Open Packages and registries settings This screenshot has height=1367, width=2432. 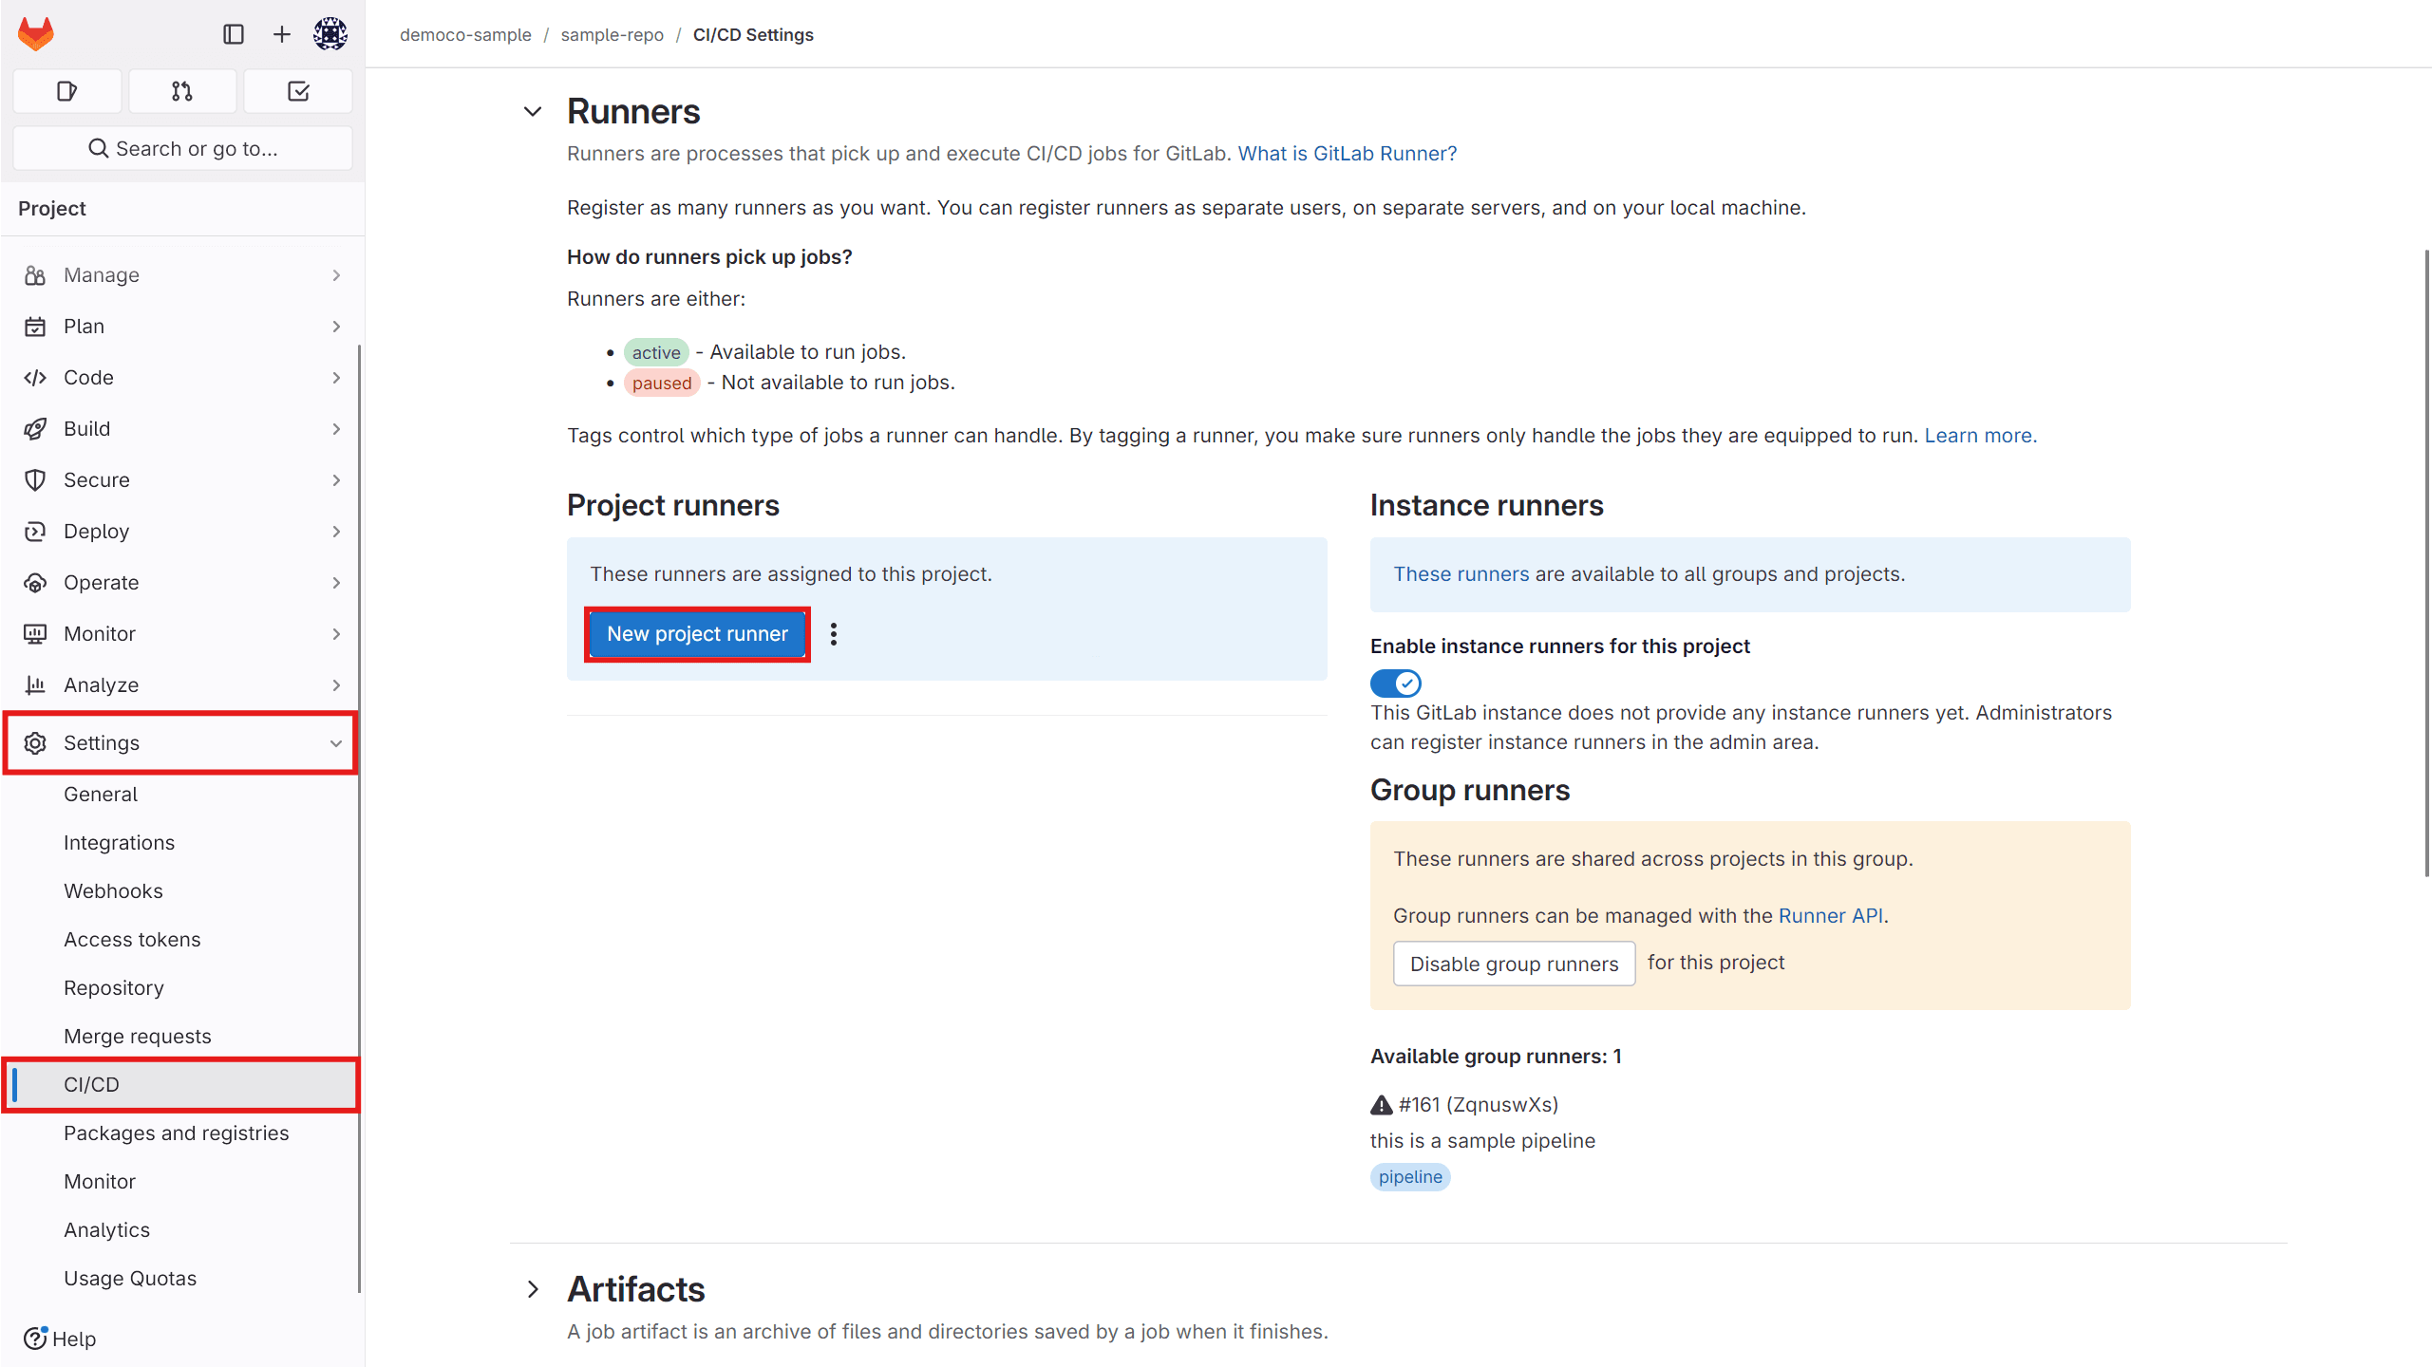182,1133
